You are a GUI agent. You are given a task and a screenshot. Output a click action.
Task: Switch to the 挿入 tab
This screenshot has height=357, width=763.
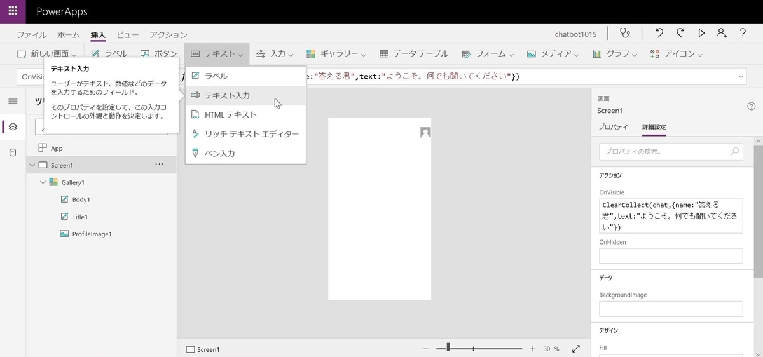tap(98, 35)
